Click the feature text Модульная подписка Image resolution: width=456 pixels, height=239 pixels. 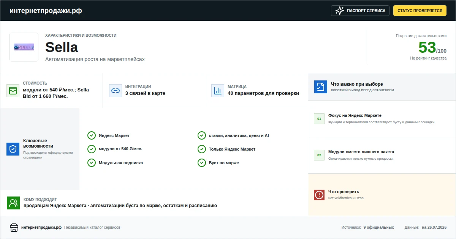tap(121, 163)
